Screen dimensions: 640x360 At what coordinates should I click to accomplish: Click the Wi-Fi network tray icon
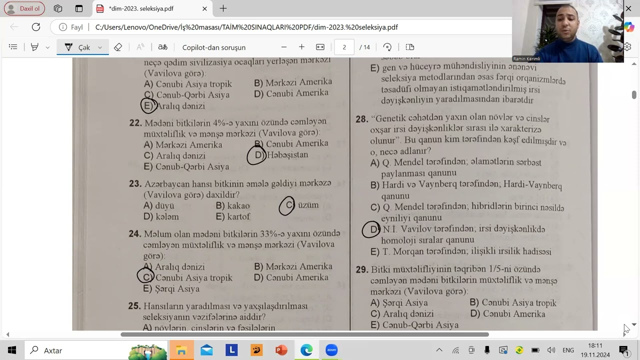coord(455,350)
